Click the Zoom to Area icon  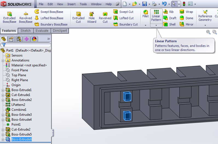(x=214, y=32)
